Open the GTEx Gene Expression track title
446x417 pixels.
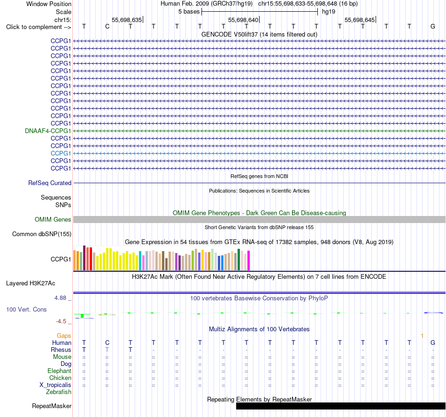click(x=259, y=242)
